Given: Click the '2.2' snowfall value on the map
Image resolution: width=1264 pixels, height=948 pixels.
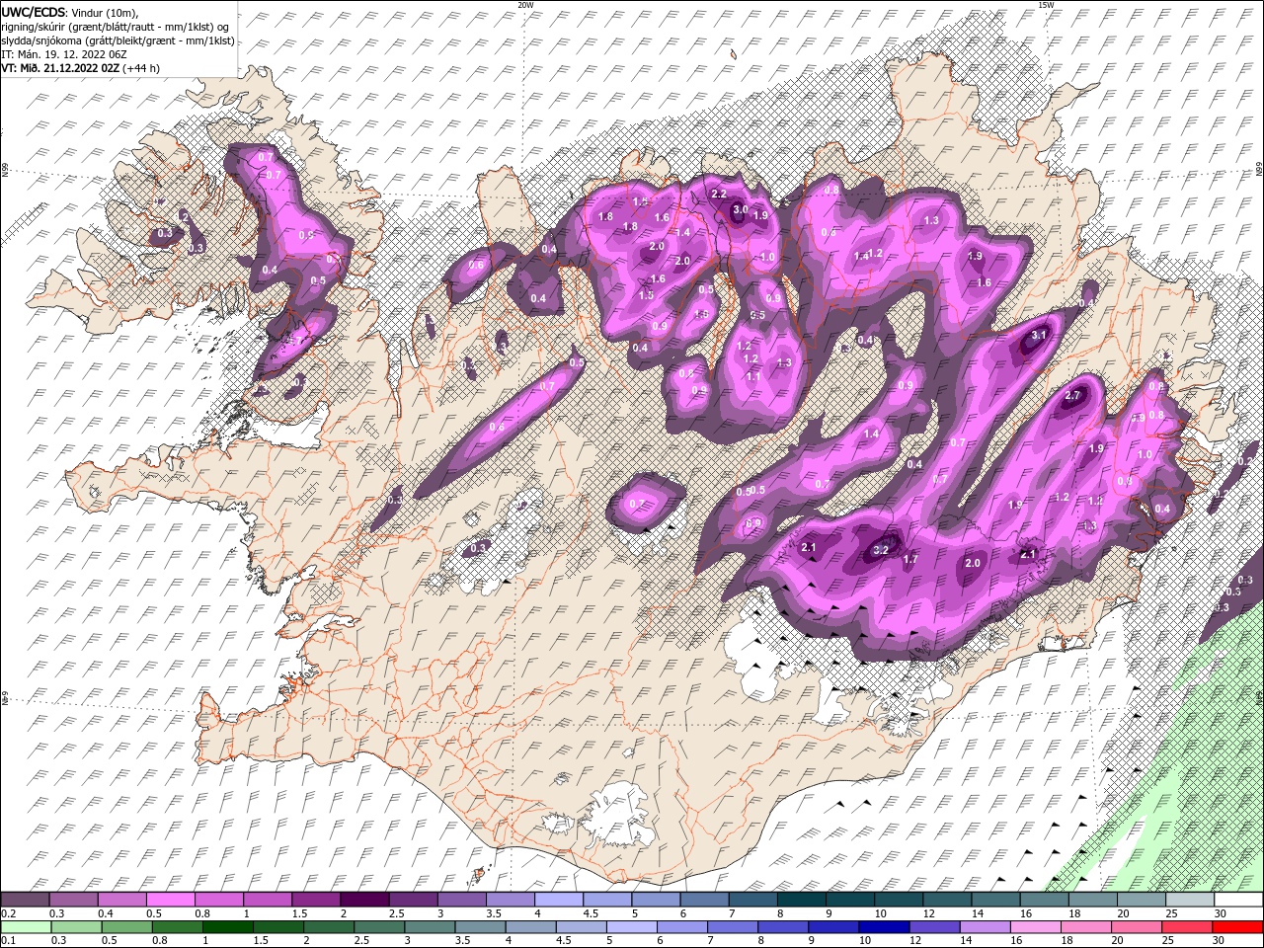Looking at the screenshot, I should pos(719,194).
